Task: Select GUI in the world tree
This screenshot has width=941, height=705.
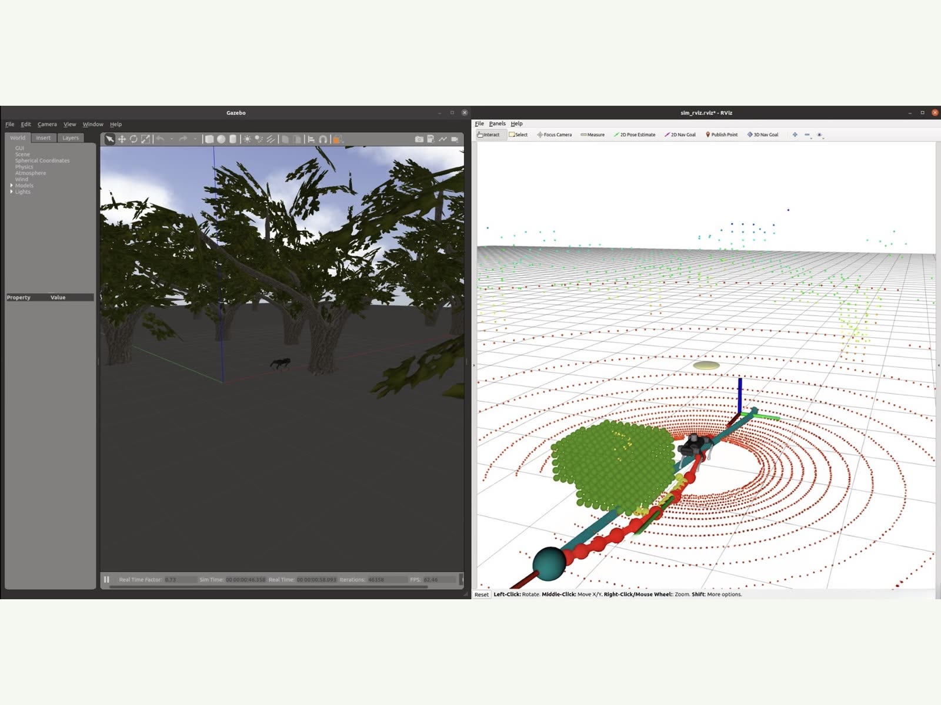Action: click(19, 148)
